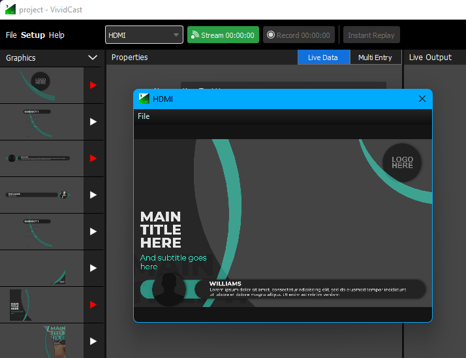Open the Setup menu
This screenshot has height=358, width=466.
coord(33,35)
